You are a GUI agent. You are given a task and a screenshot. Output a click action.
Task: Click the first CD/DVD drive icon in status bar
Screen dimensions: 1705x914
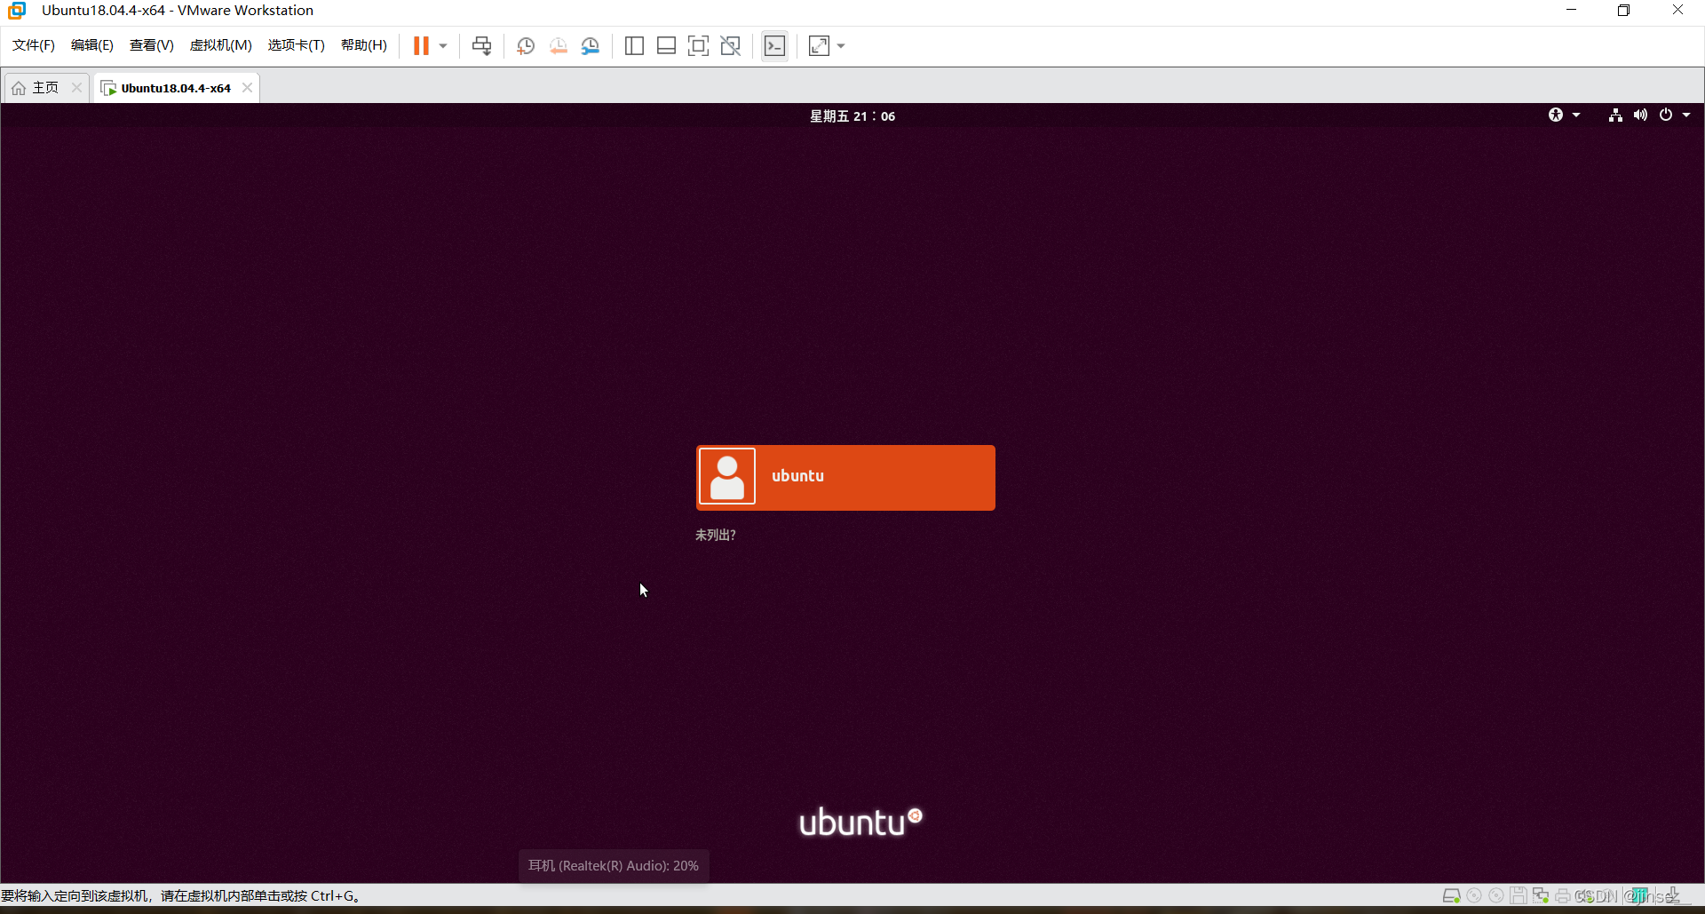coord(1474,895)
